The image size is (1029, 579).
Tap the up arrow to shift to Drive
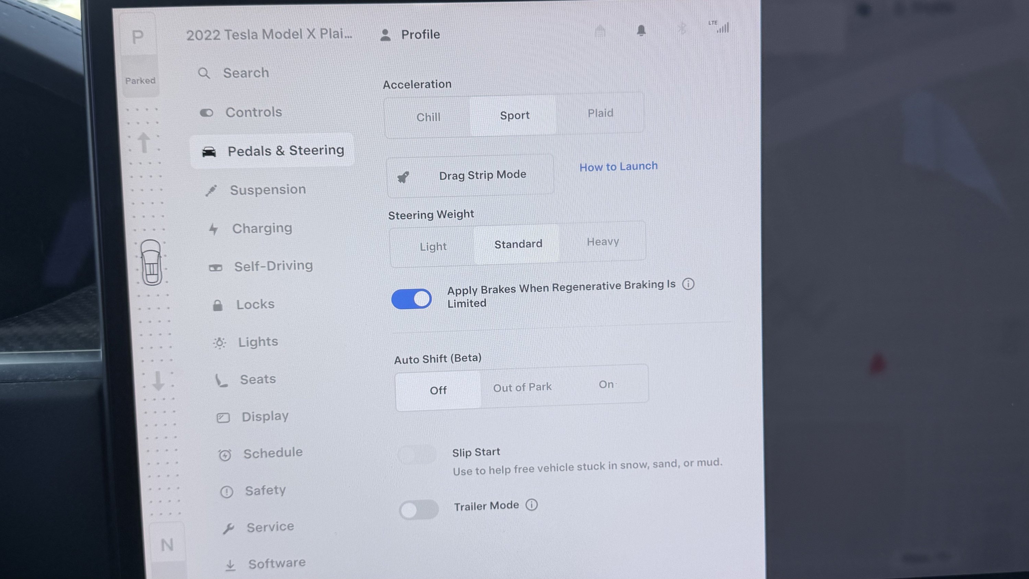(x=144, y=143)
